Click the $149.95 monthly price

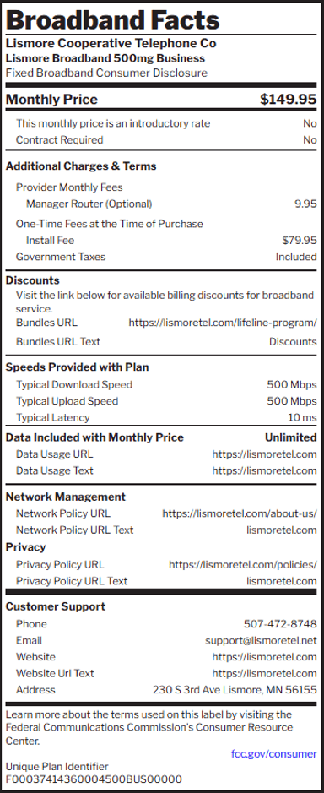point(289,100)
